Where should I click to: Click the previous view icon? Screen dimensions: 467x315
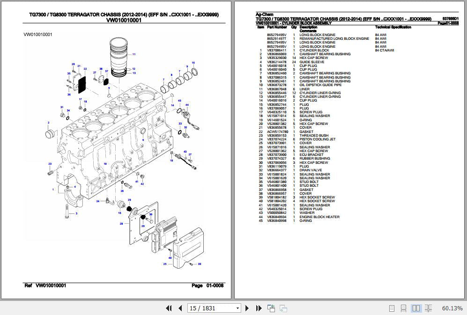(271, 308)
